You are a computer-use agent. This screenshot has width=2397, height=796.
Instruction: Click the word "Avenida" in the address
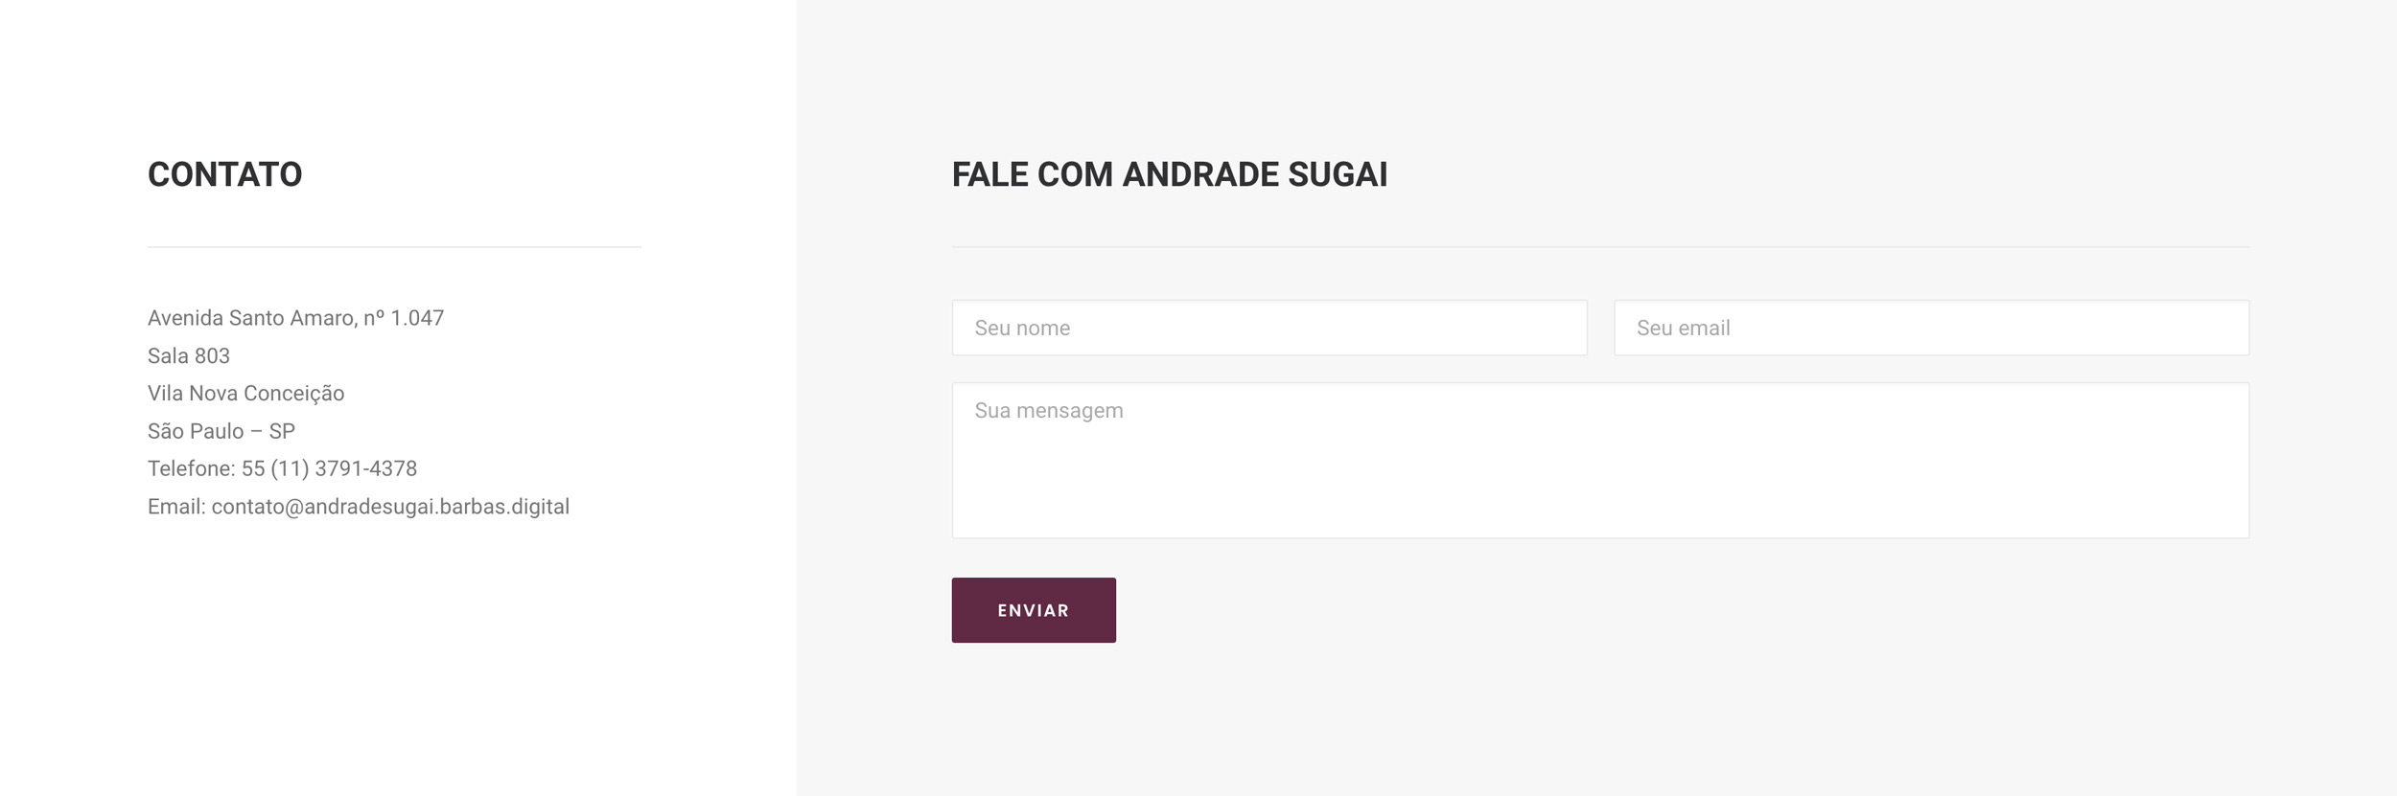point(185,318)
